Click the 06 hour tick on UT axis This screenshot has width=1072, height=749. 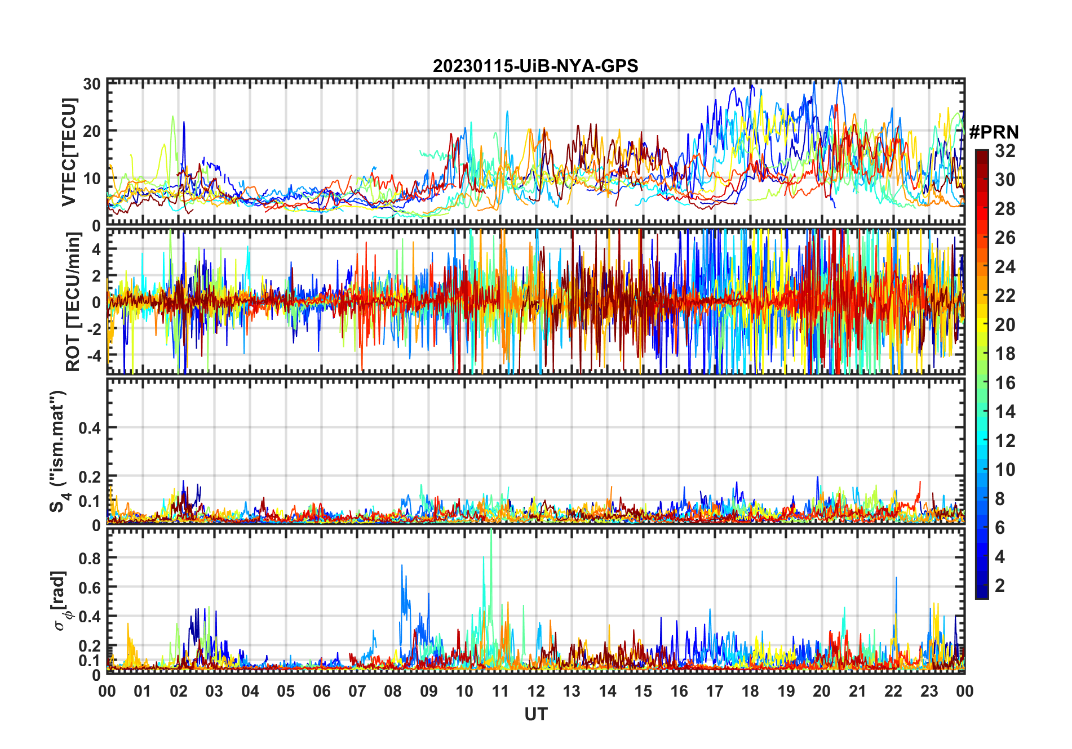pos(322,691)
